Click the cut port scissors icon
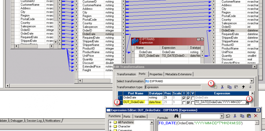Image resolution: width=265 pixels, height=131 pixels. pos(222,87)
